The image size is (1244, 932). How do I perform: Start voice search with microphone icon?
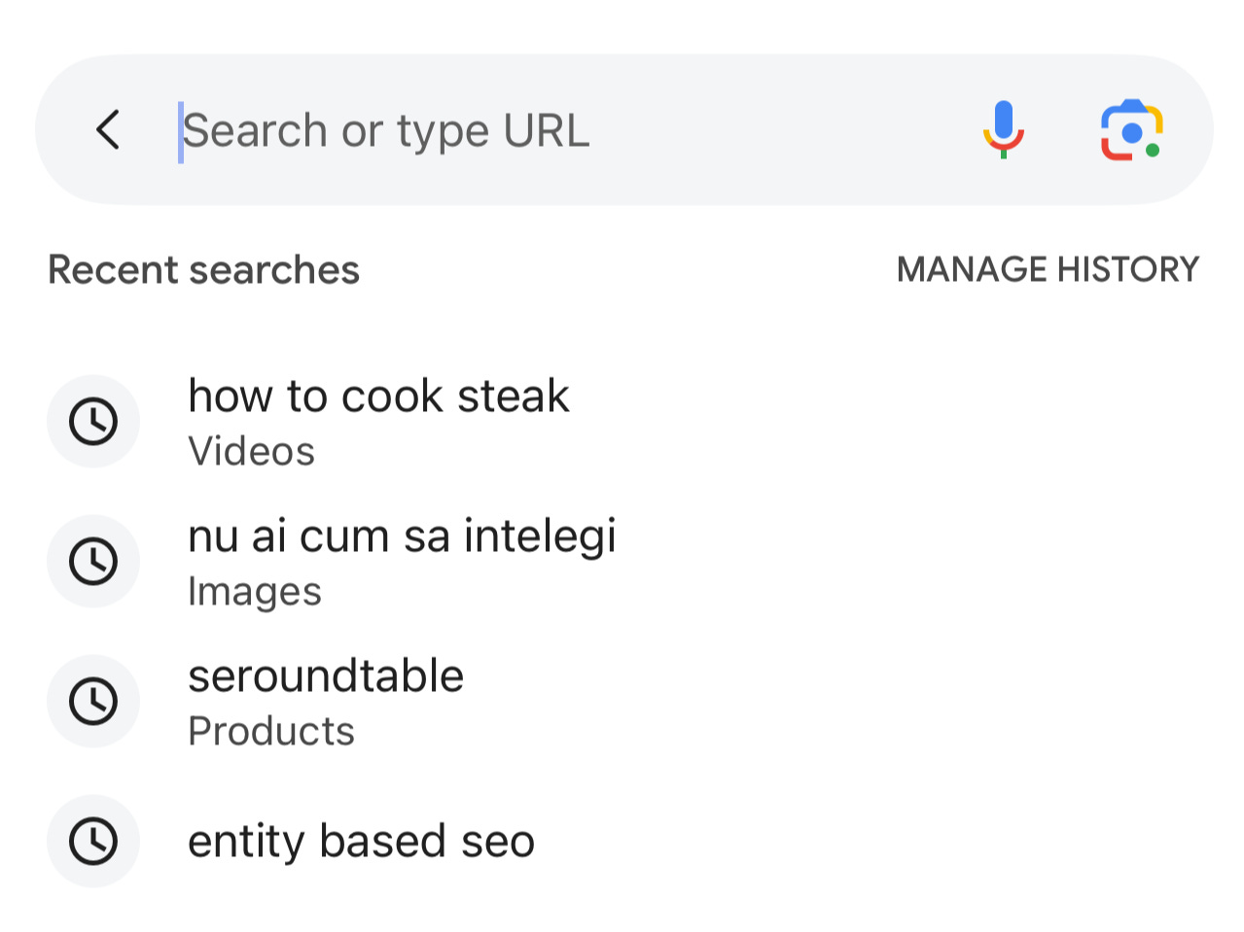(x=1003, y=129)
